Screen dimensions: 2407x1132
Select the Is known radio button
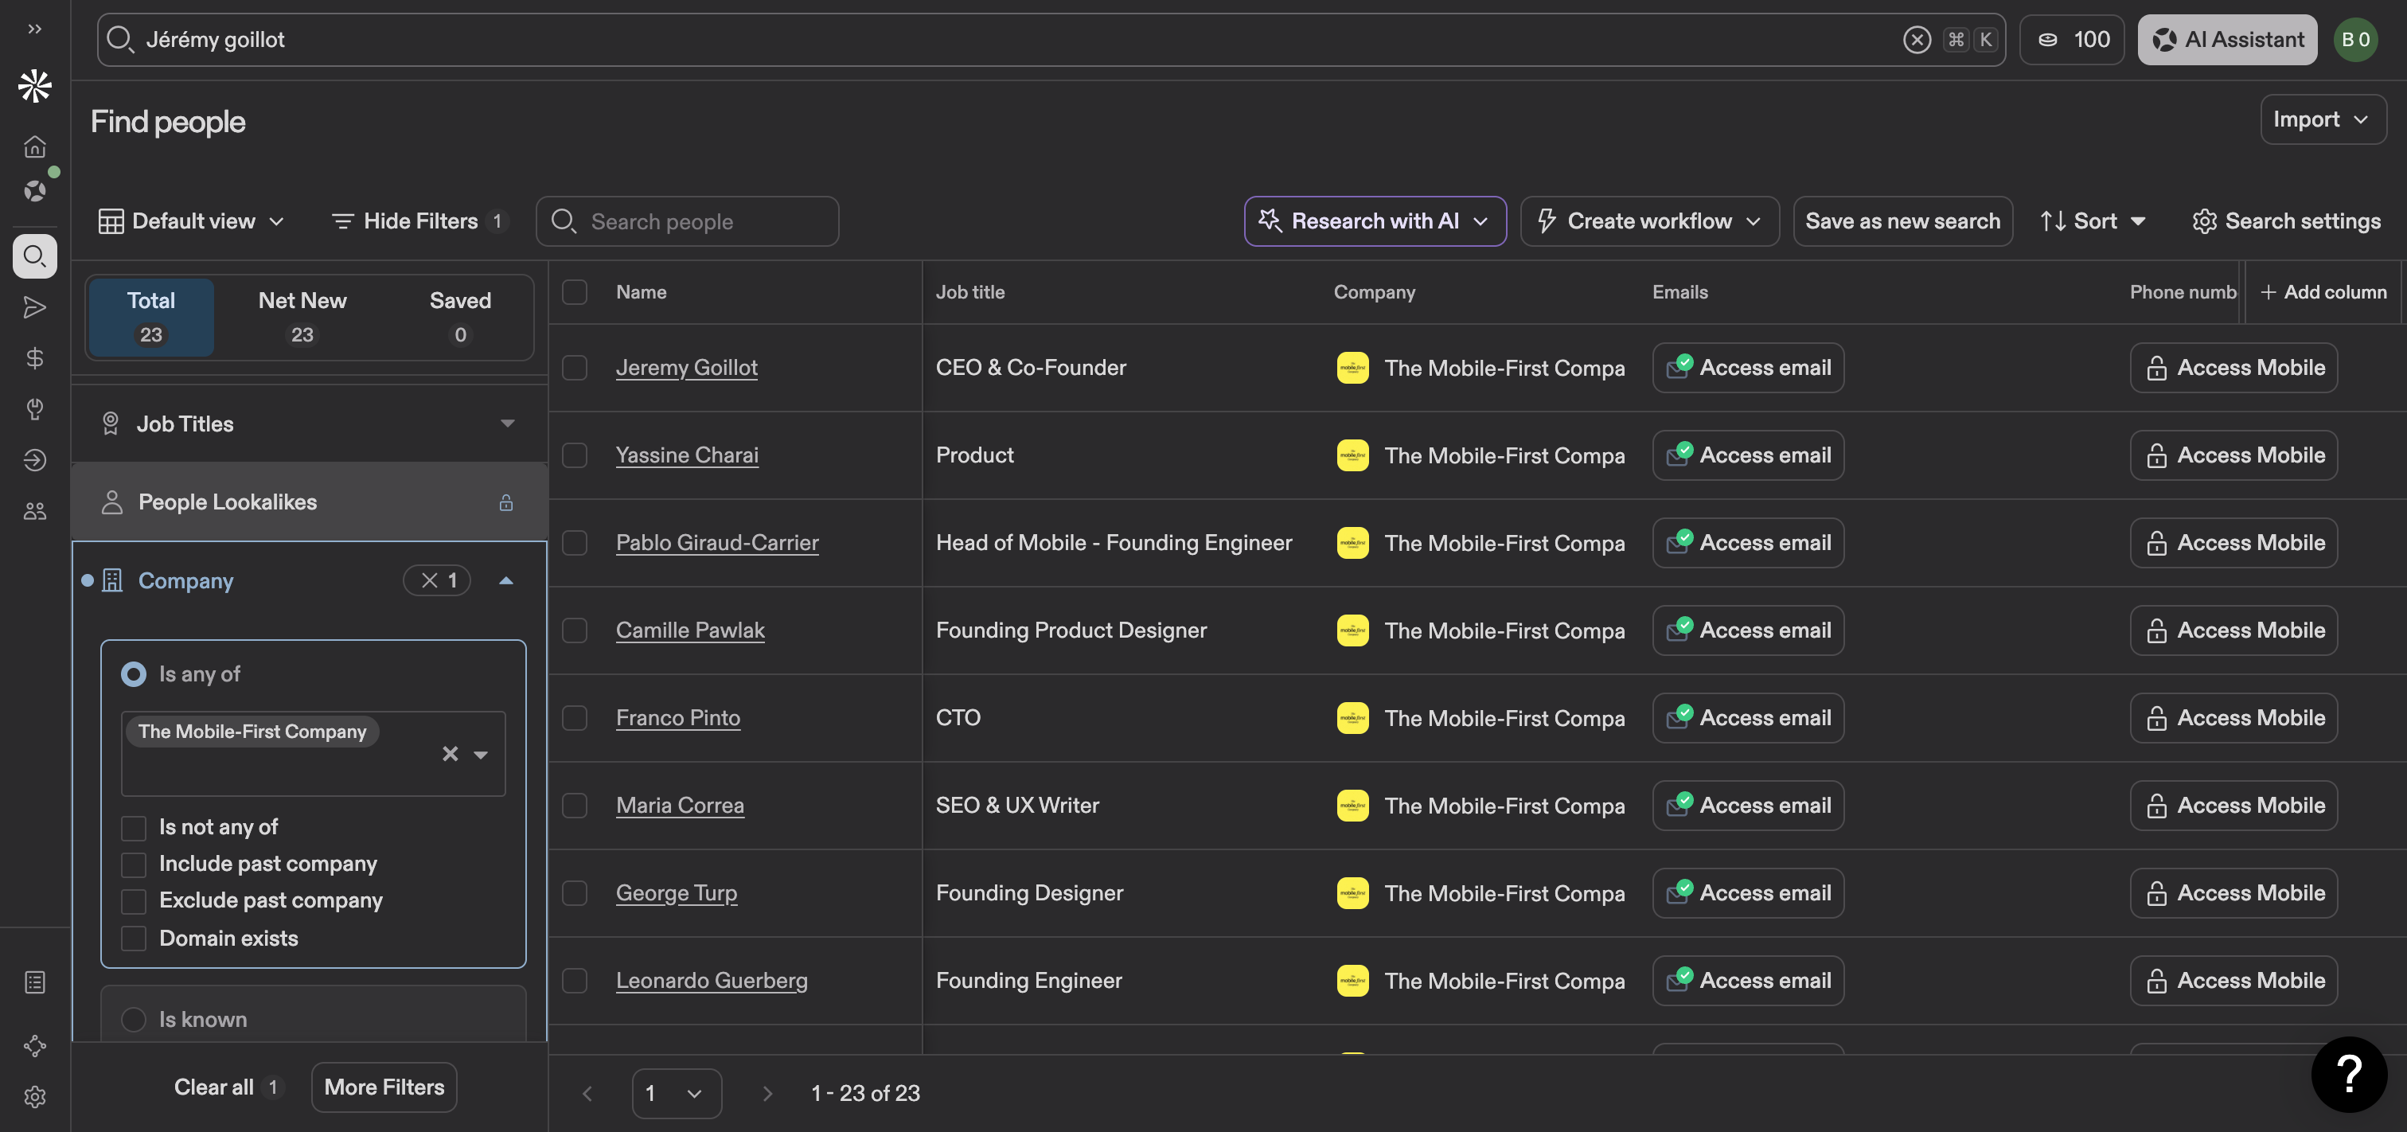pyautogui.click(x=134, y=1020)
